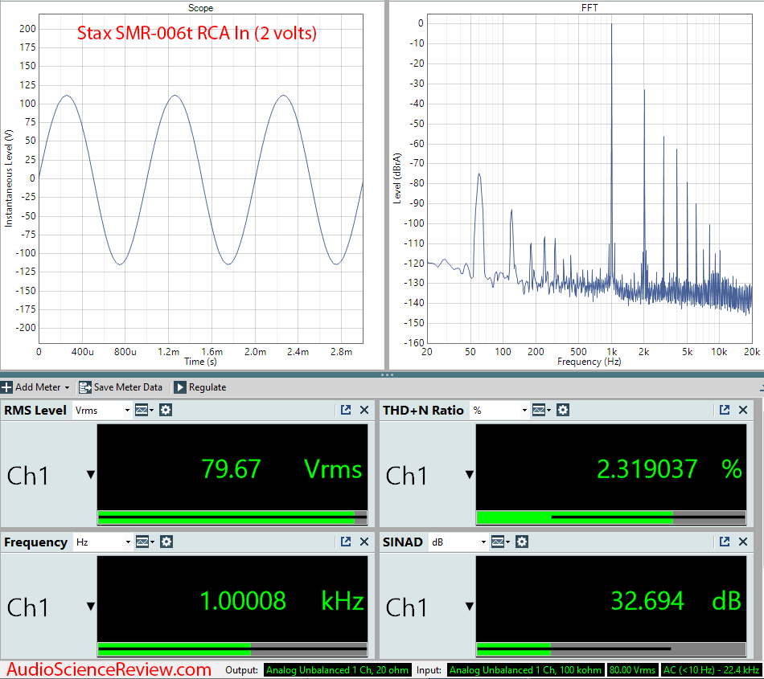This screenshot has width=764, height=679.
Task: Close the RMS Level meter
Action: click(x=364, y=410)
